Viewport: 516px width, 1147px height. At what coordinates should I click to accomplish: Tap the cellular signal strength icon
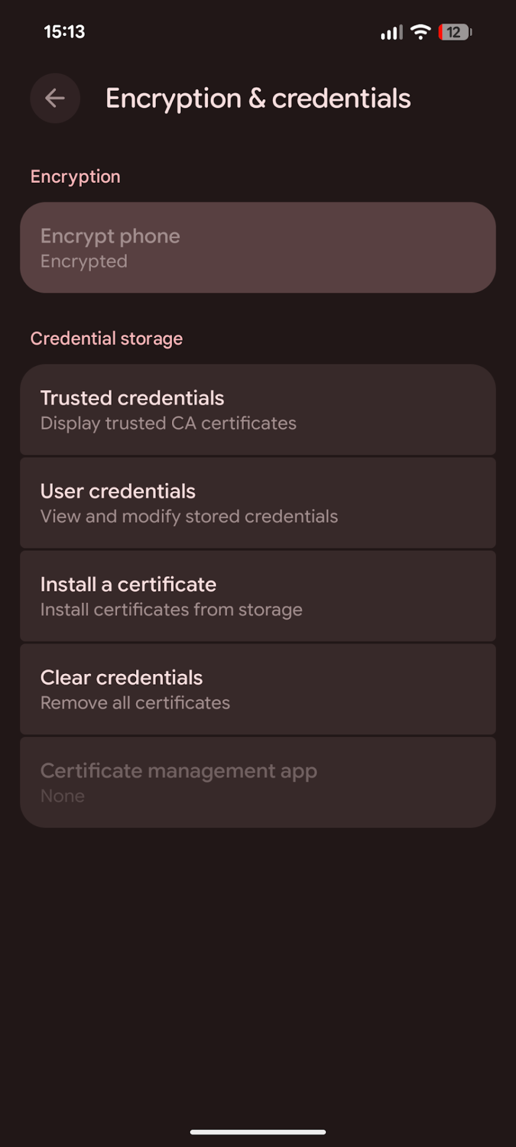point(392,32)
